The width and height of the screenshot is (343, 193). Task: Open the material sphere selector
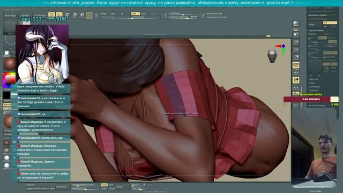pyautogui.click(x=10, y=64)
